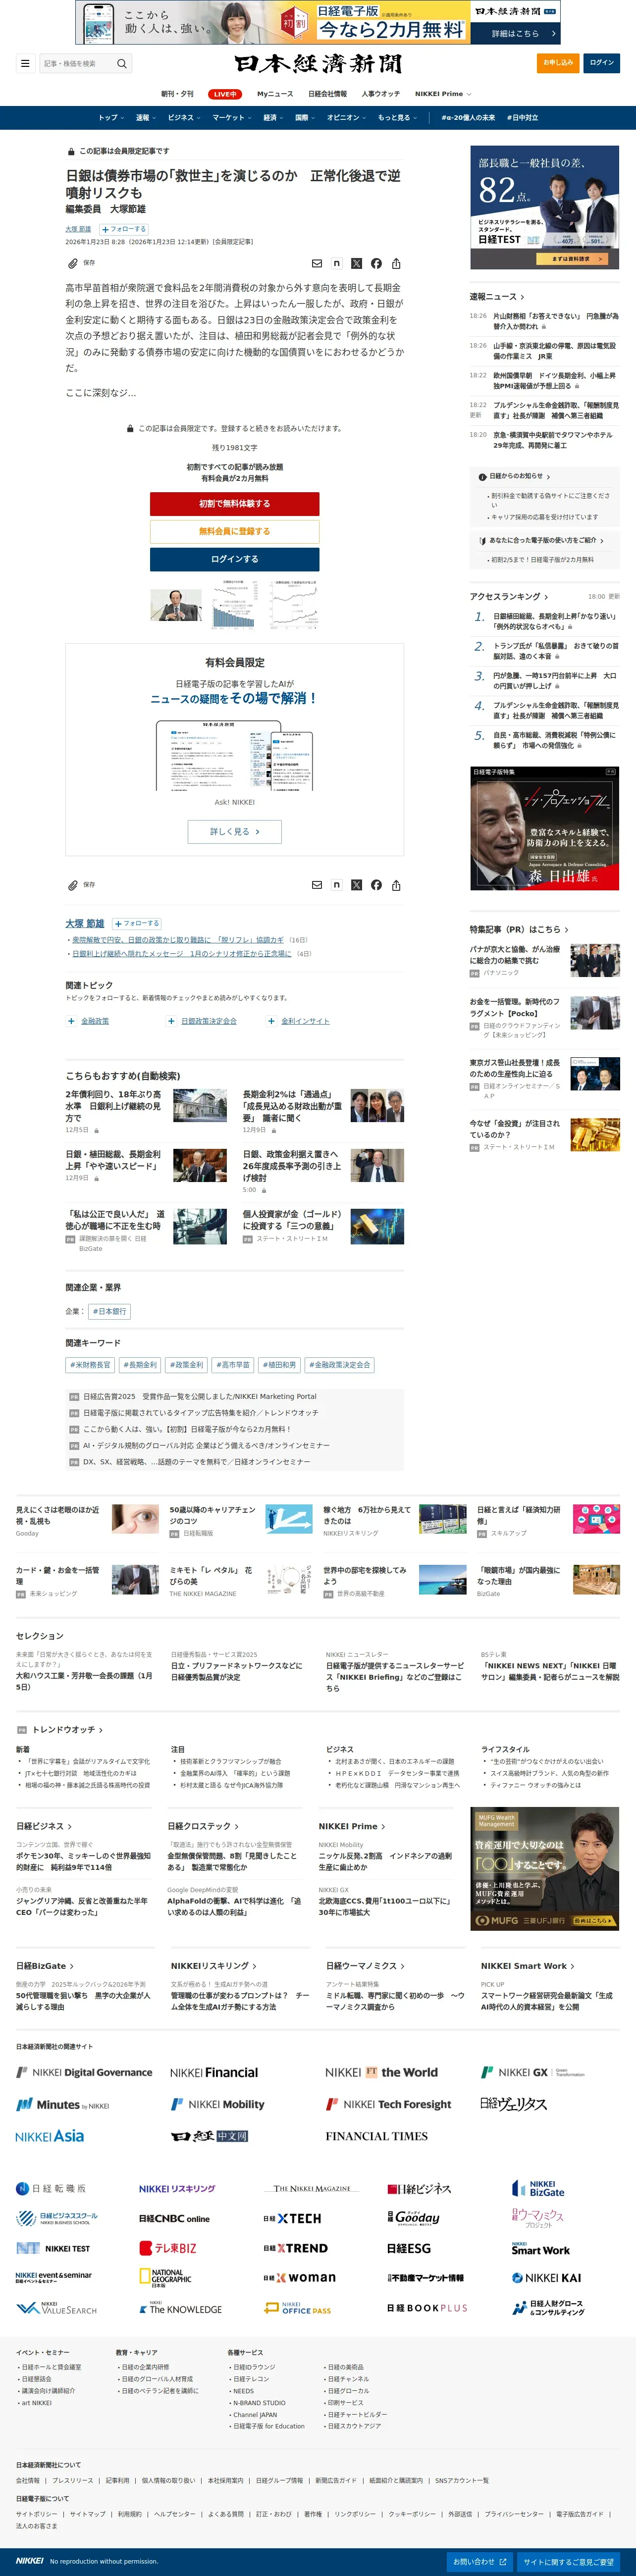636x2576 pixels.
Task: Open the top share/export icon
Action: point(396,264)
